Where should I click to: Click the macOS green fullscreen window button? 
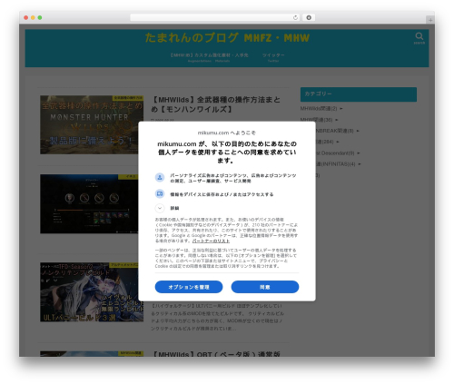40,18
